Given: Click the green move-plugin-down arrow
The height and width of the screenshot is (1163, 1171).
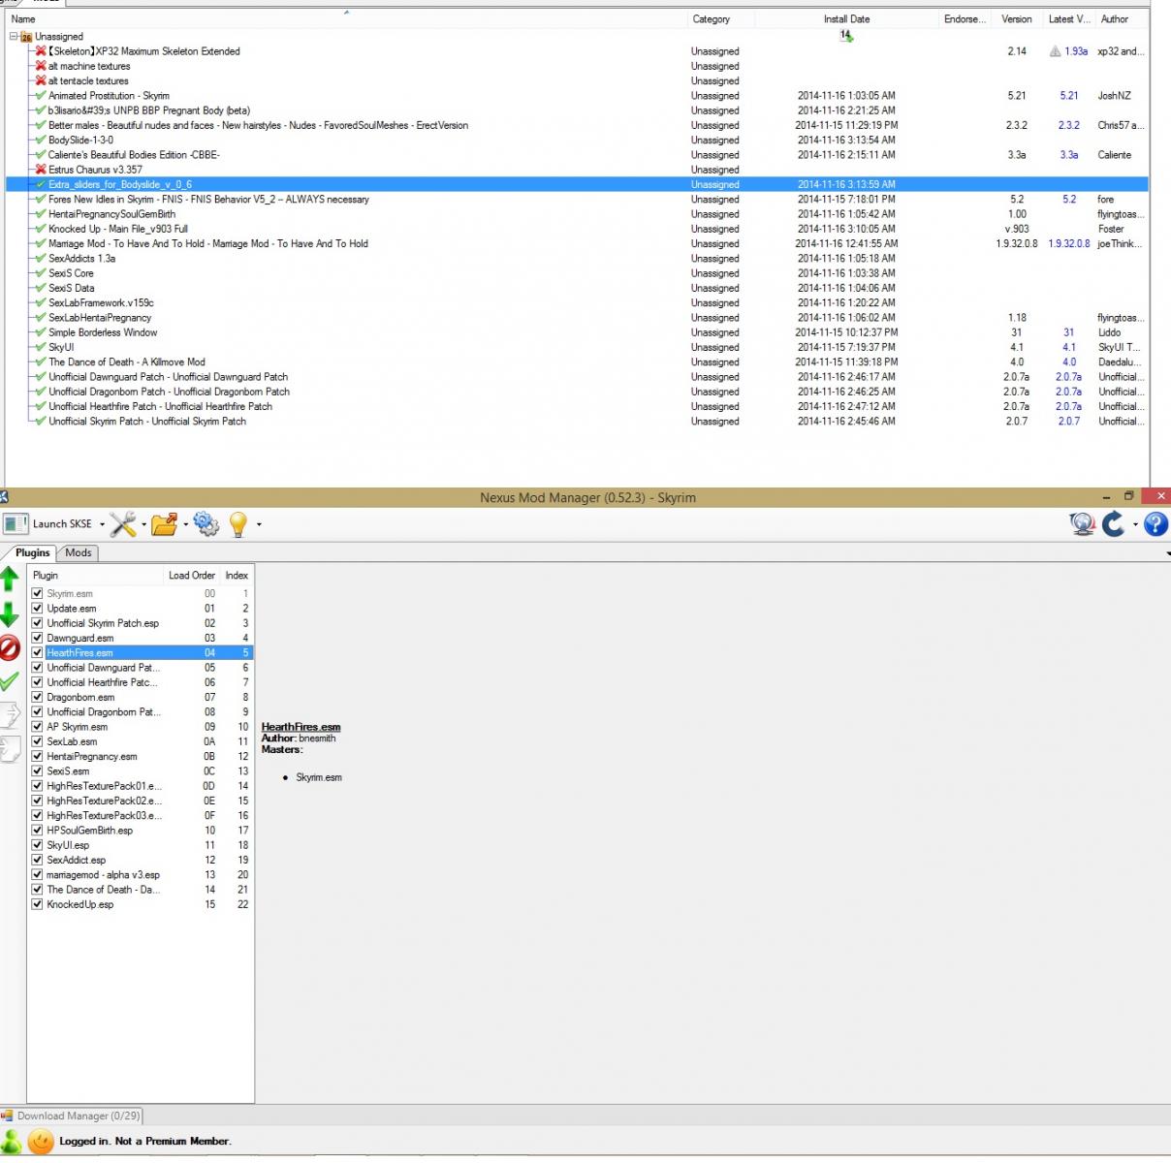Looking at the screenshot, I should pos(10,613).
